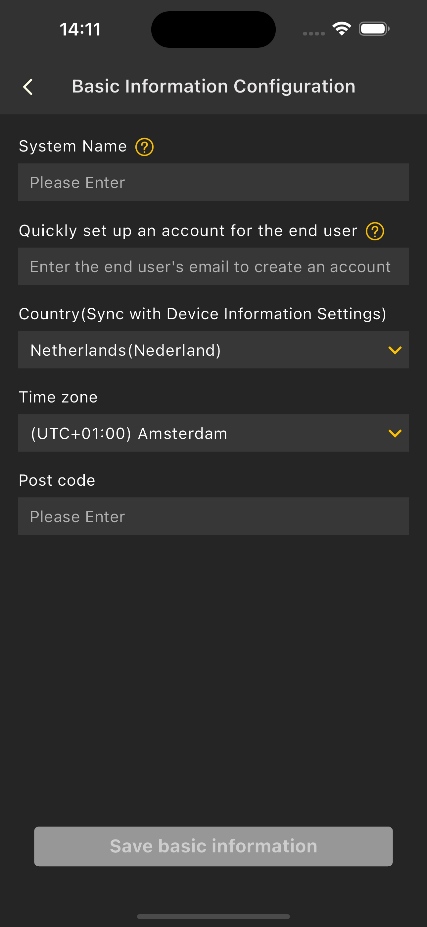
Task: Tap the home indicator bar
Action: tap(213, 916)
